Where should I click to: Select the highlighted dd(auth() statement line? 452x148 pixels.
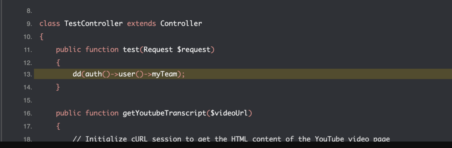pos(243,74)
